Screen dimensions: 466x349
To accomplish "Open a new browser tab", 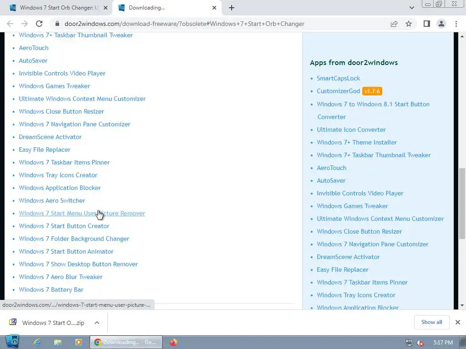I will pos(232,8).
